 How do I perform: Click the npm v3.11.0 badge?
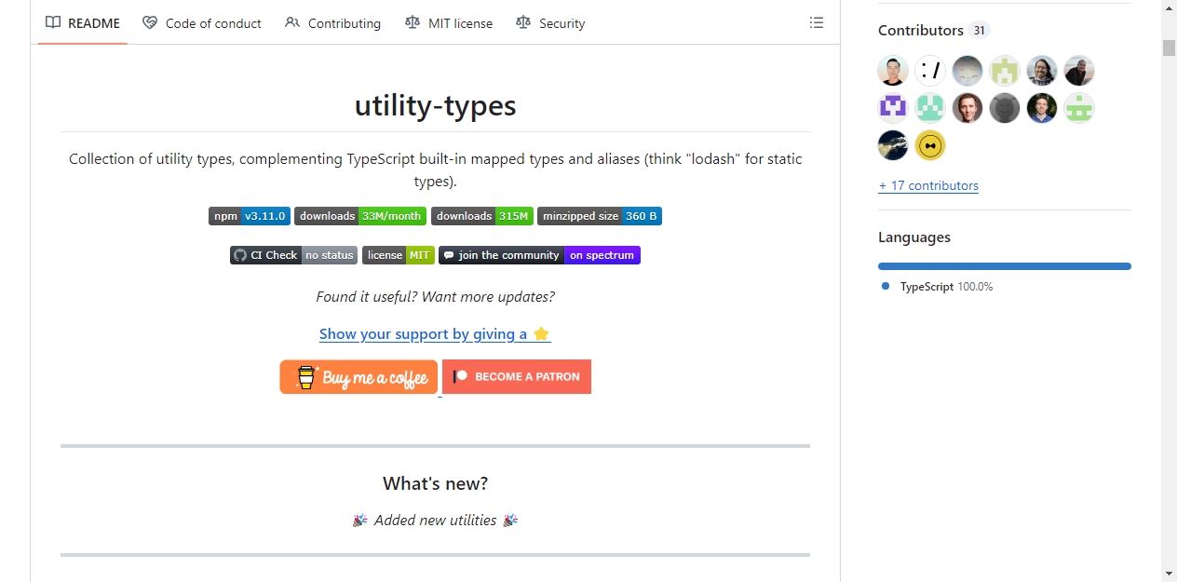point(250,216)
